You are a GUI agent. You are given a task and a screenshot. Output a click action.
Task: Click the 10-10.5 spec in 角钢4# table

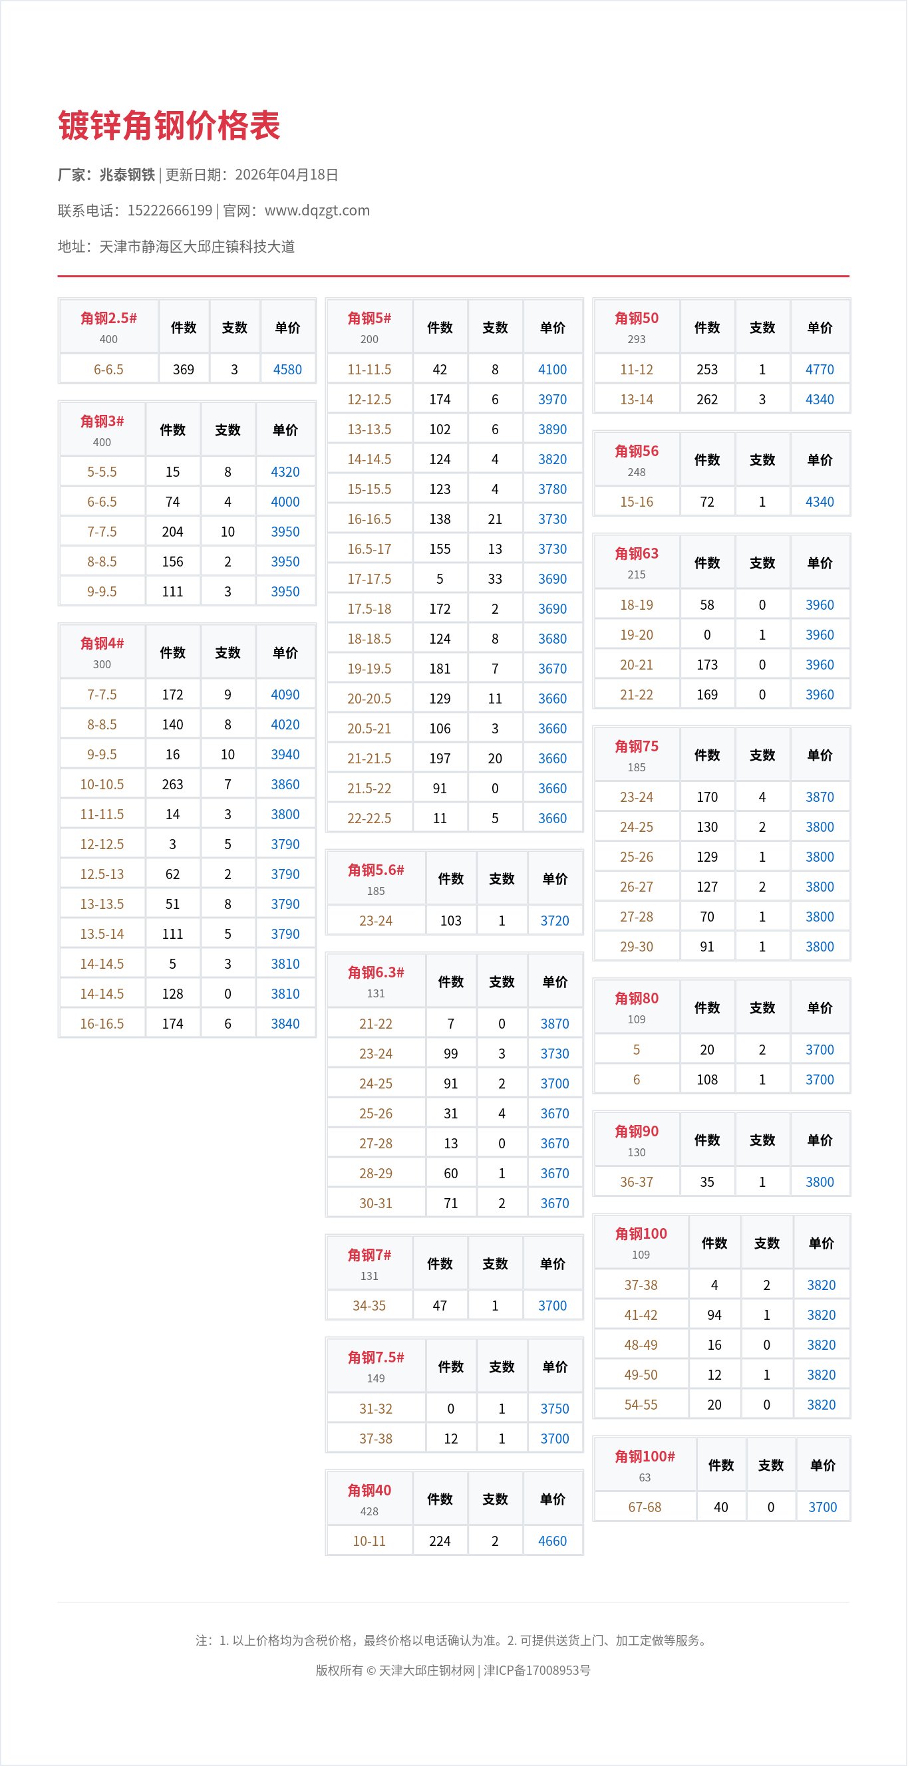[102, 785]
